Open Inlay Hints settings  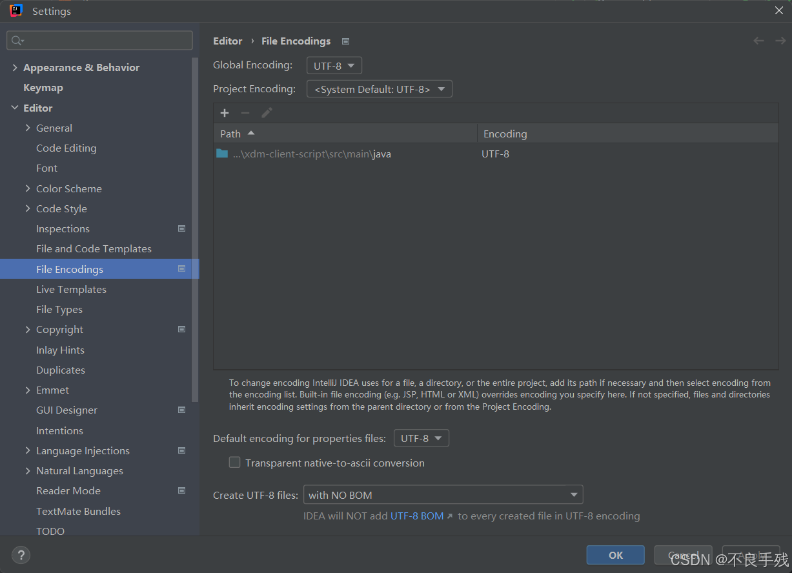point(60,350)
